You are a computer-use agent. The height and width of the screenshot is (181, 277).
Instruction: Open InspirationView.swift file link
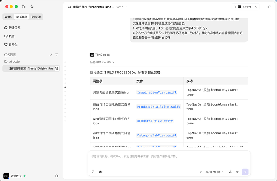pyautogui.click(x=157, y=92)
